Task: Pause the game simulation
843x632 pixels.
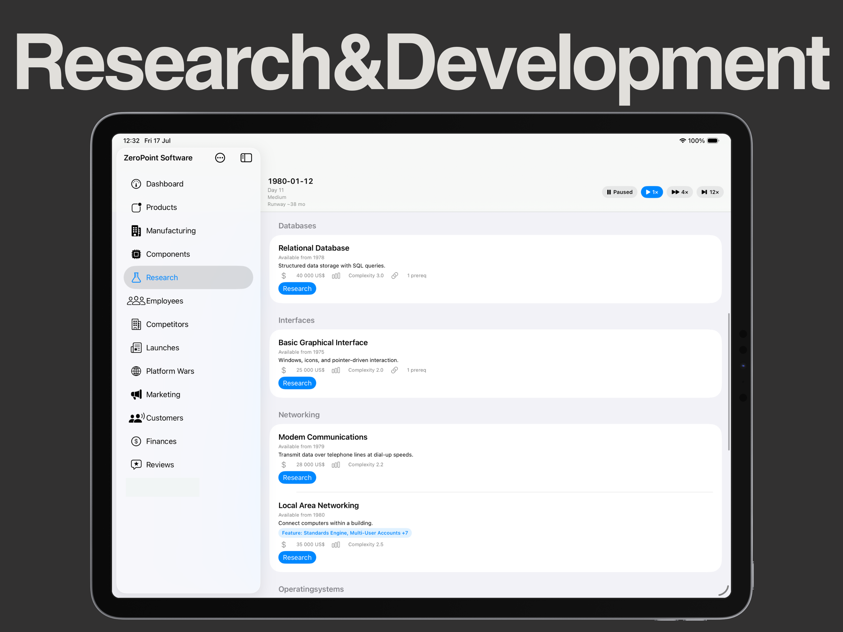Action: coord(620,192)
